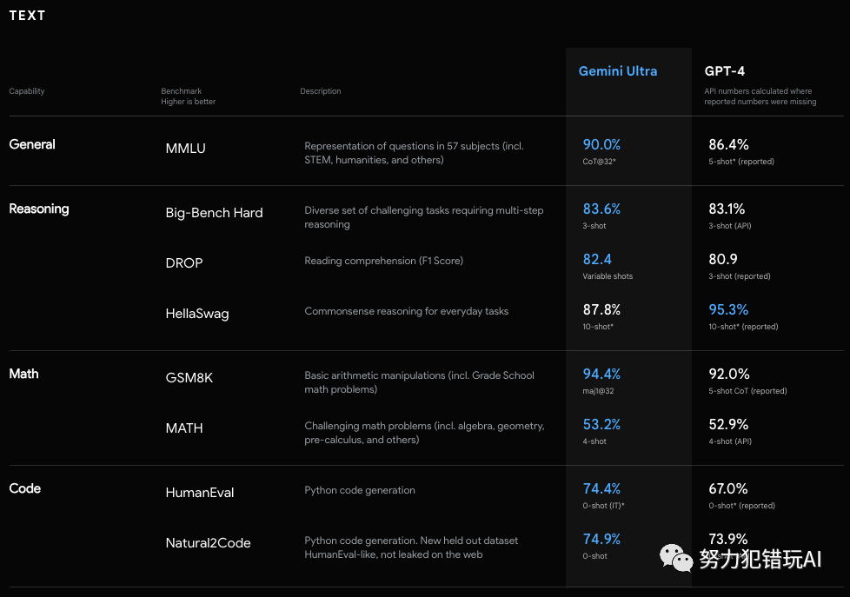Click the Gemini Ultra column title

pyautogui.click(x=617, y=71)
